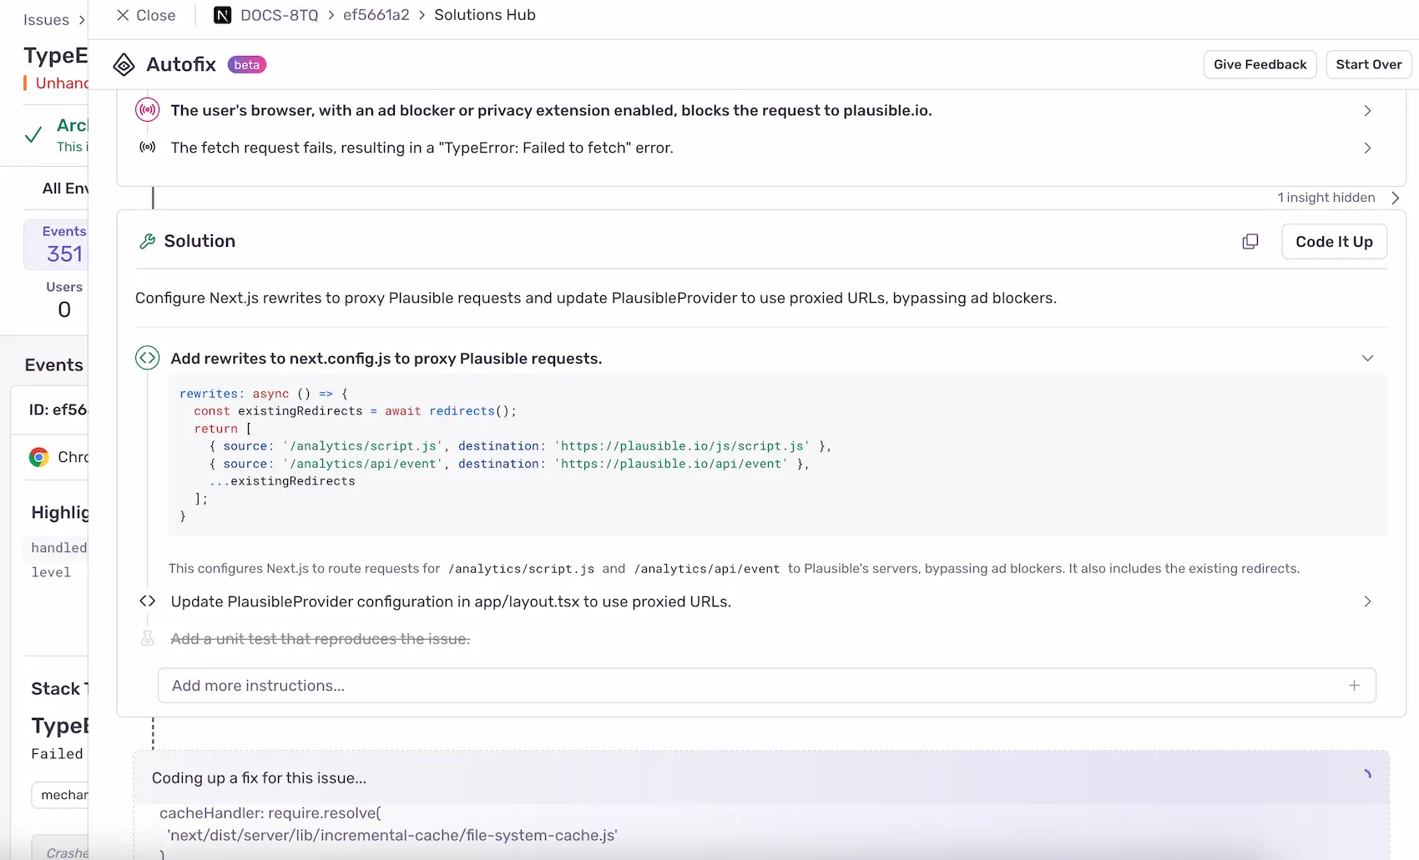Expand the ad blocker blocks request insight

coord(1367,110)
